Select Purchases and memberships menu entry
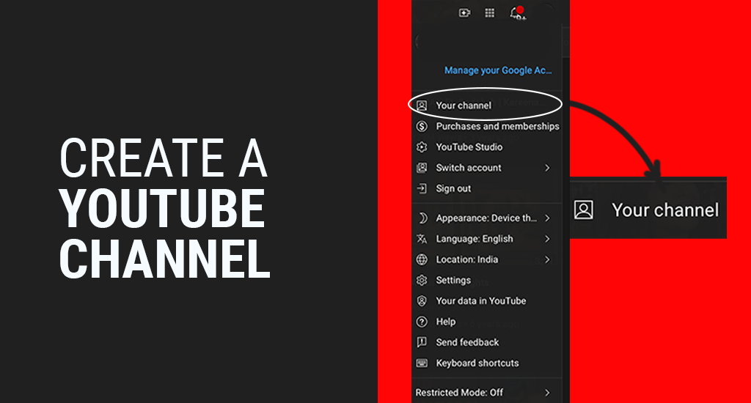 pos(487,126)
